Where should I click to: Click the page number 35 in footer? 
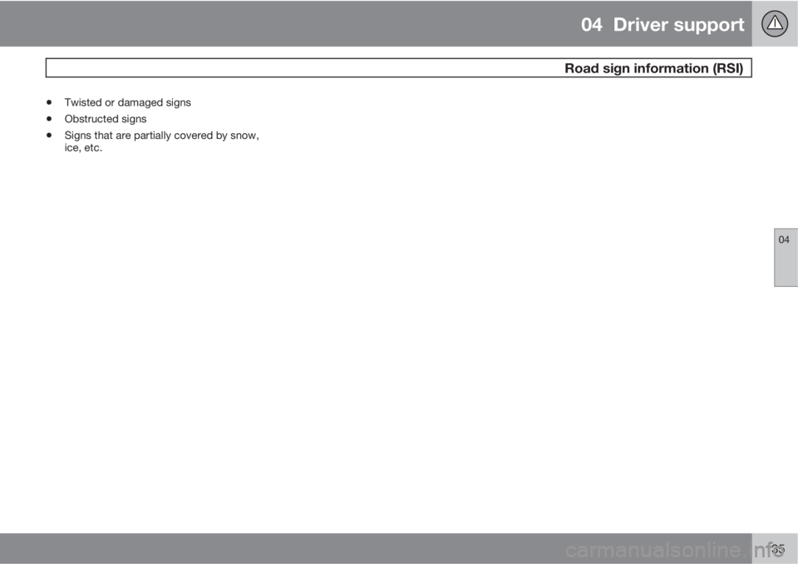pyautogui.click(x=778, y=549)
